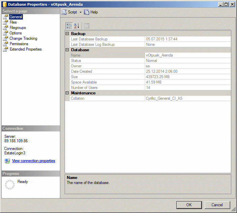Click the 41.59 MB value
The image size is (237, 213).
[154, 82]
